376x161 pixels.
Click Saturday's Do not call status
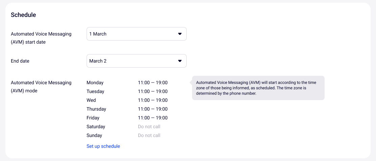(x=149, y=127)
